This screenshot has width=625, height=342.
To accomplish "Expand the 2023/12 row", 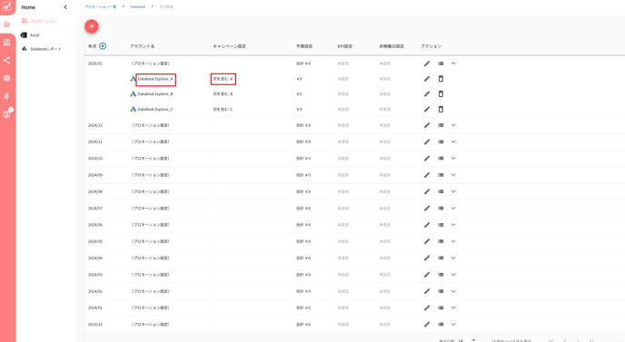I will click(x=453, y=325).
